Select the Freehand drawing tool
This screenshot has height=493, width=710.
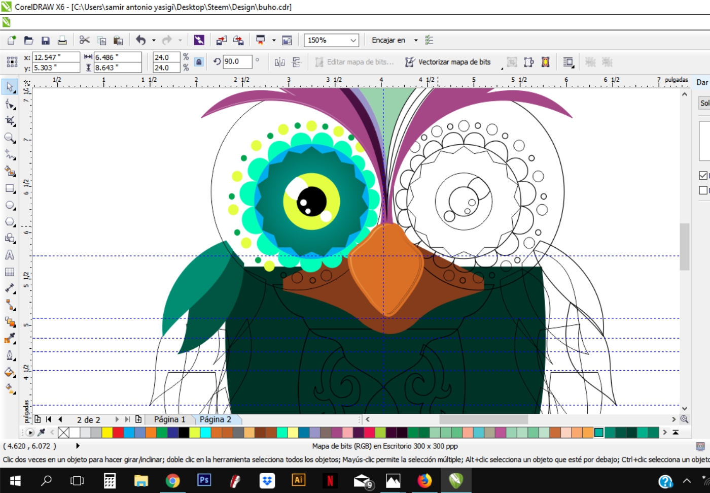pyautogui.click(x=10, y=154)
